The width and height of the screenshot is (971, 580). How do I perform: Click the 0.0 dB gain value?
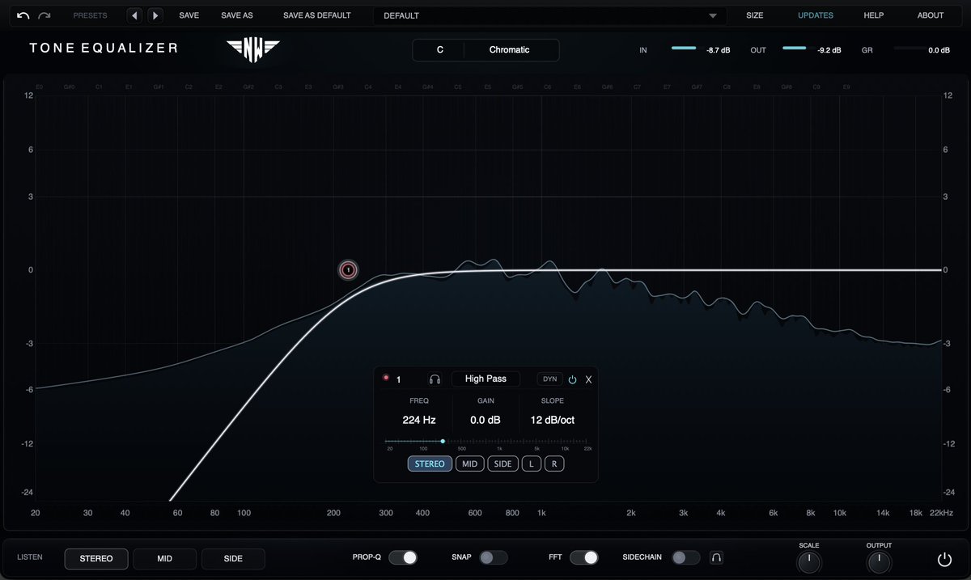(485, 420)
